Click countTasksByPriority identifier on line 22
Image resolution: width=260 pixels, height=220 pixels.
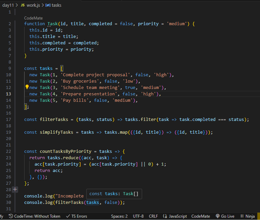pyautogui.click(x=66, y=151)
